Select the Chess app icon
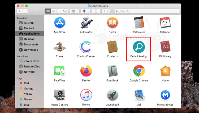The height and width of the screenshot is (113, 199). coord(59,47)
